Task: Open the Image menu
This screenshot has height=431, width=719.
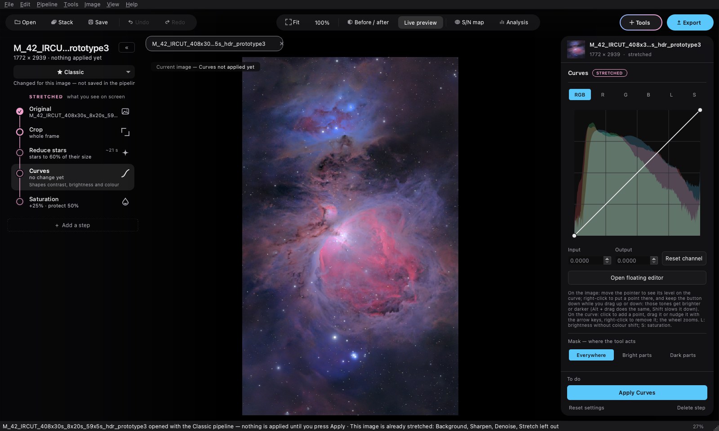Action: (x=92, y=4)
